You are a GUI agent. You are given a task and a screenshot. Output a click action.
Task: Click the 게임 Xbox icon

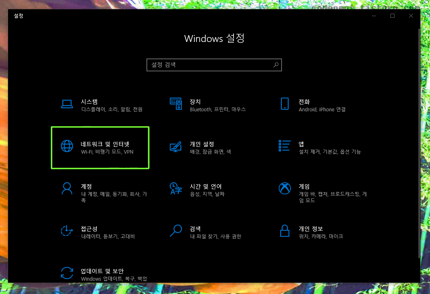[x=285, y=188]
